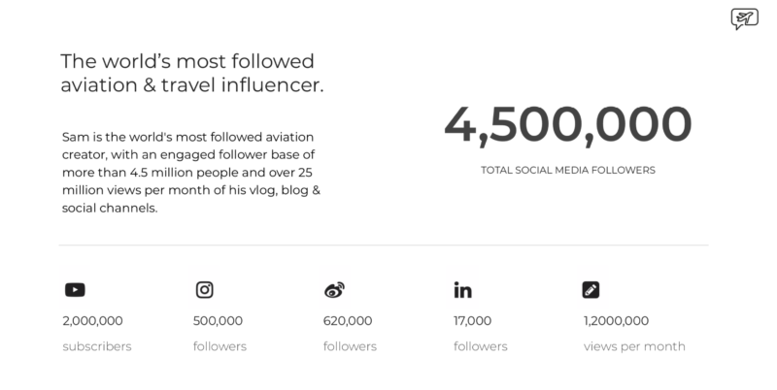Click the "Total Social Media Followers" caption
The height and width of the screenshot is (390, 777).
click(x=567, y=170)
